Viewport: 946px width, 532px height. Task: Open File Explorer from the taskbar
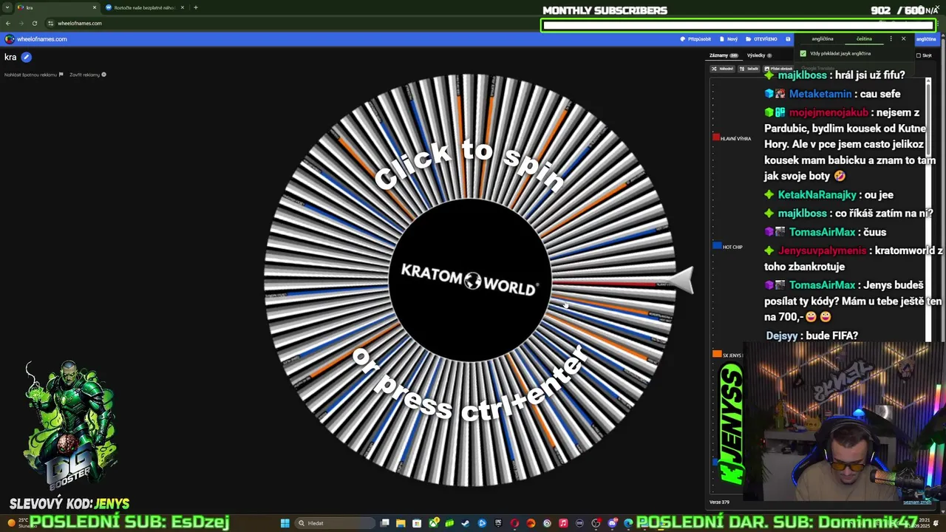tap(401, 523)
